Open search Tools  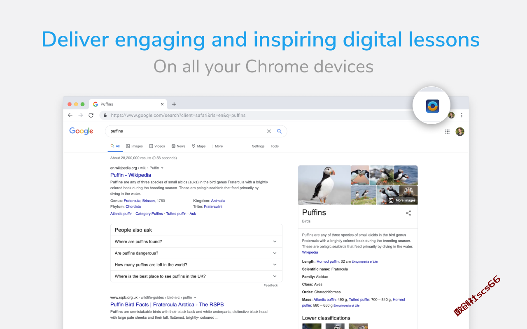(x=275, y=146)
